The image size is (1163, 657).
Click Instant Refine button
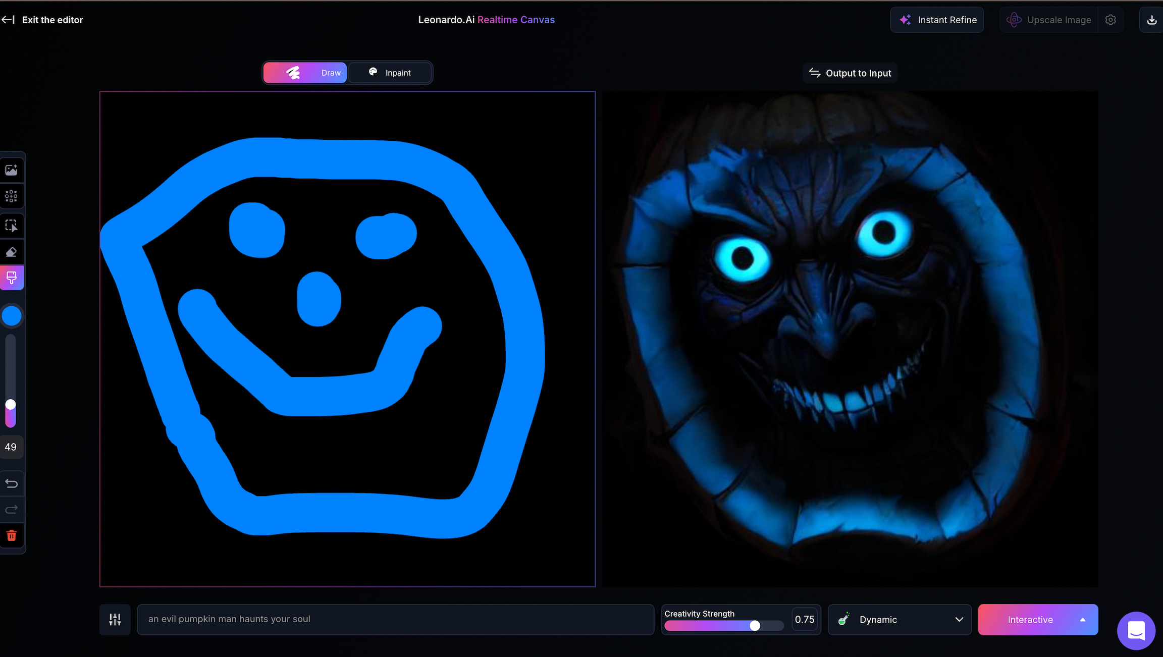coord(937,20)
